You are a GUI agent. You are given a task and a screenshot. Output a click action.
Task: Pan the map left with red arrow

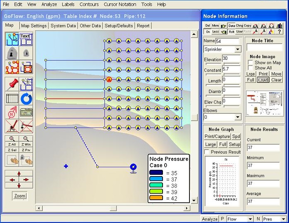(x=12, y=180)
